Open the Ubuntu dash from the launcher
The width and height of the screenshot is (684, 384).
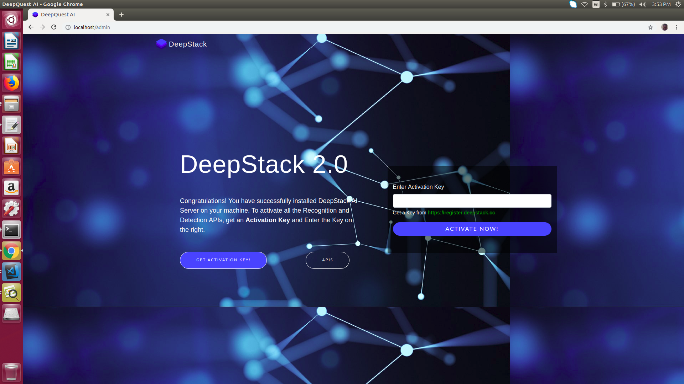coord(11,20)
